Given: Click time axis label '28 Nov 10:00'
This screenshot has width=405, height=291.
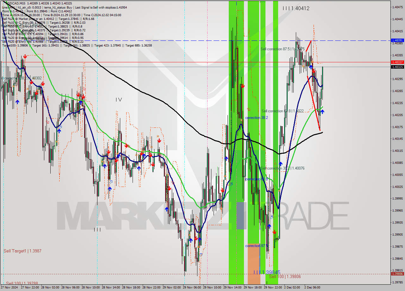Looking at the screenshot, I should pos(91,288).
